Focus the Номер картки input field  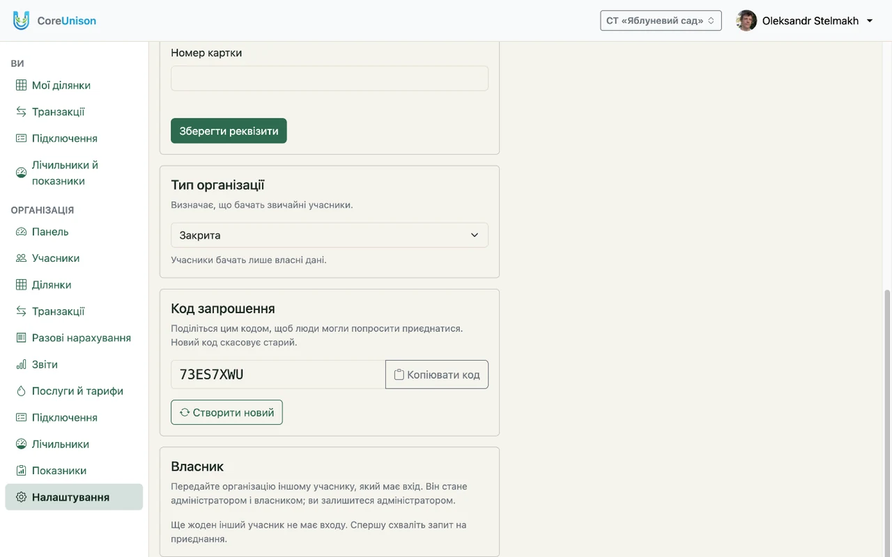[x=330, y=79]
